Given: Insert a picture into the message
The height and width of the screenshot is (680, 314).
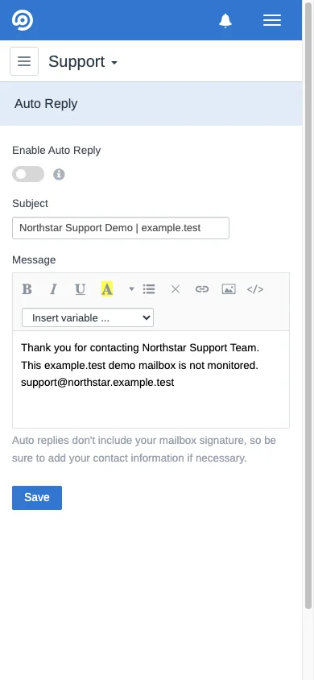Looking at the screenshot, I should (x=229, y=289).
